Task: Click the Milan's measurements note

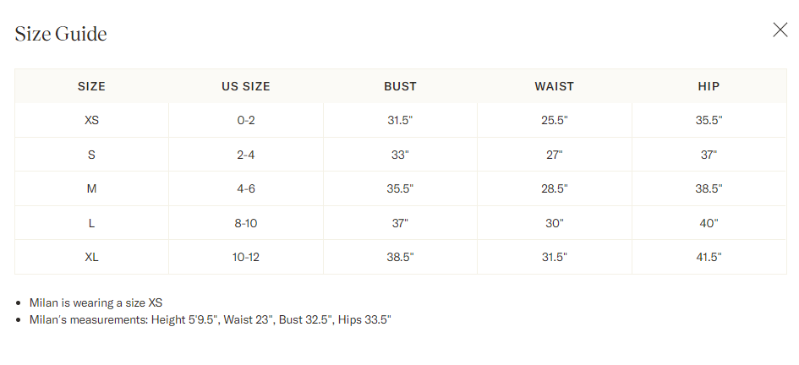Action: 210,319
